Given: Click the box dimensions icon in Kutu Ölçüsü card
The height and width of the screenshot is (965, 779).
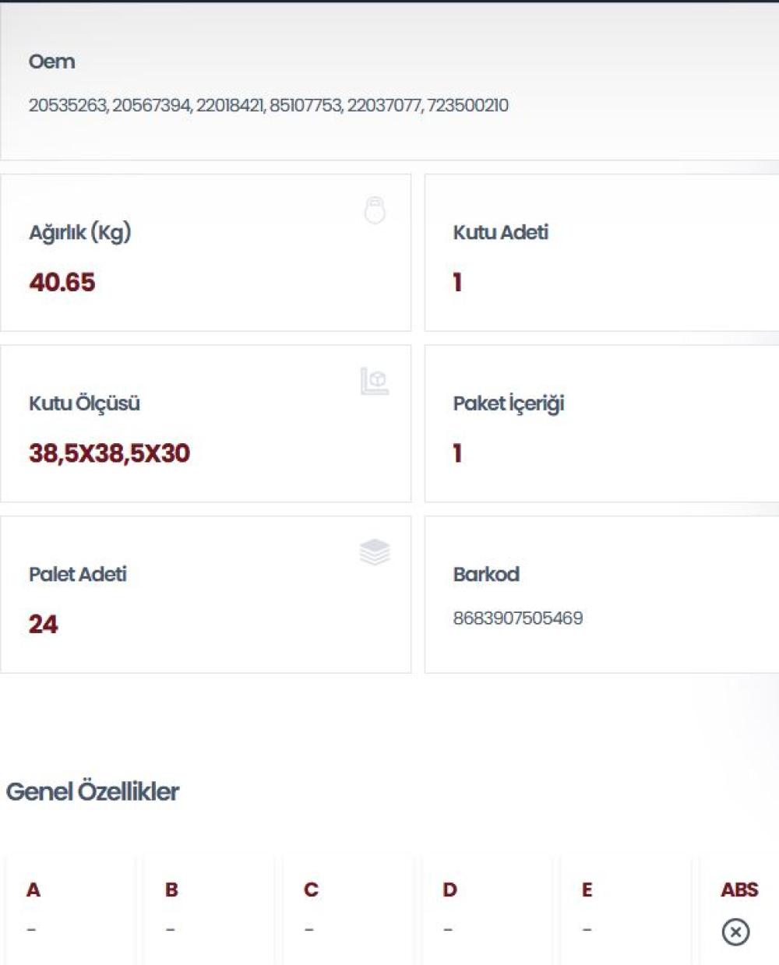Looking at the screenshot, I should coord(375,381).
